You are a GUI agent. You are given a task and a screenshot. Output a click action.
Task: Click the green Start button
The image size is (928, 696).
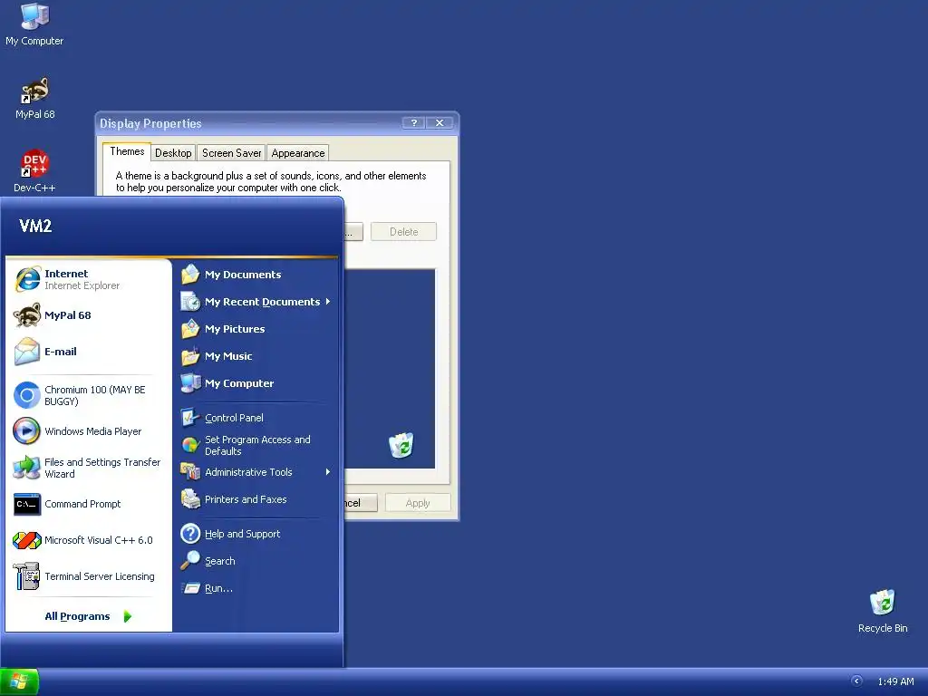(19, 681)
